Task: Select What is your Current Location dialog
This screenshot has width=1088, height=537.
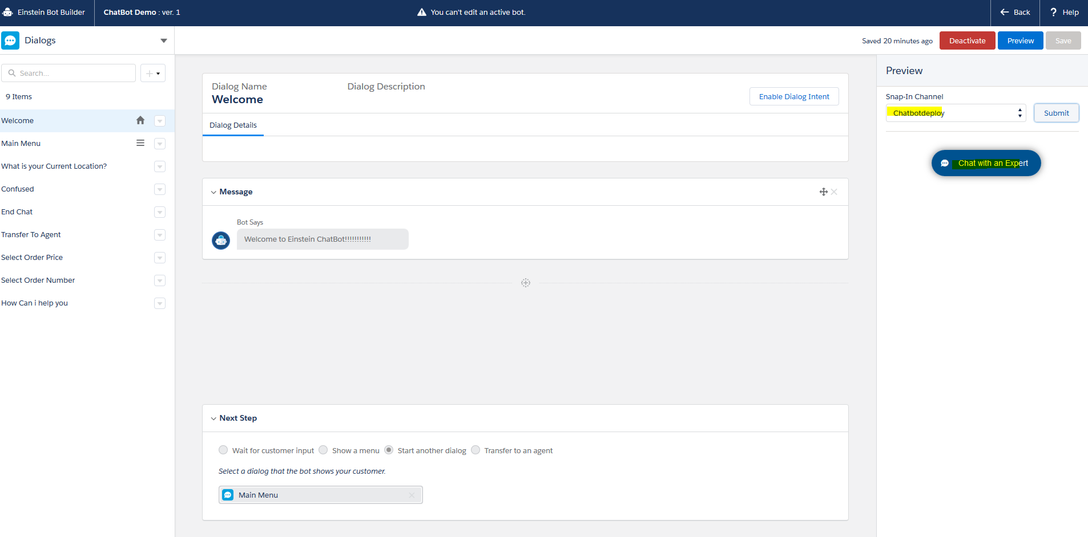Action: pyautogui.click(x=87, y=166)
